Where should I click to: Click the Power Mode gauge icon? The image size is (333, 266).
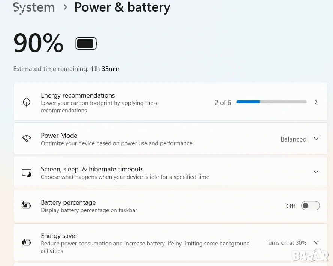point(27,139)
